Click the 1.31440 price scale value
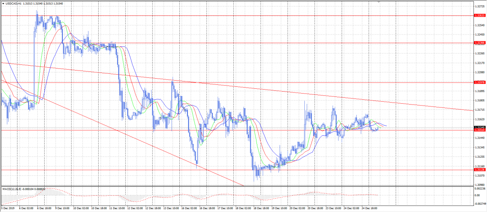487x212 pixels. pos(479,138)
